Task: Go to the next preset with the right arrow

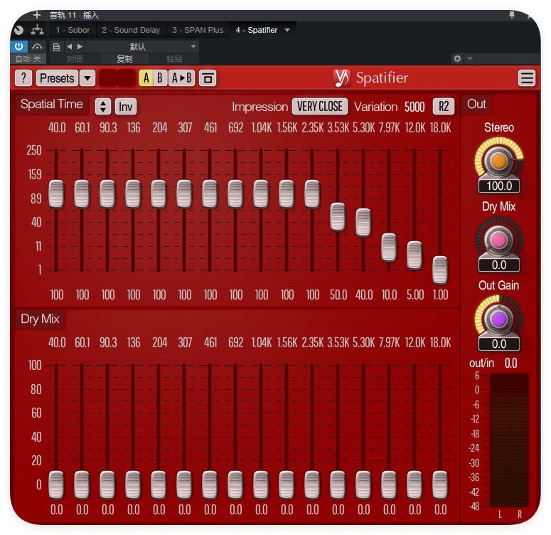Action: pos(80,46)
